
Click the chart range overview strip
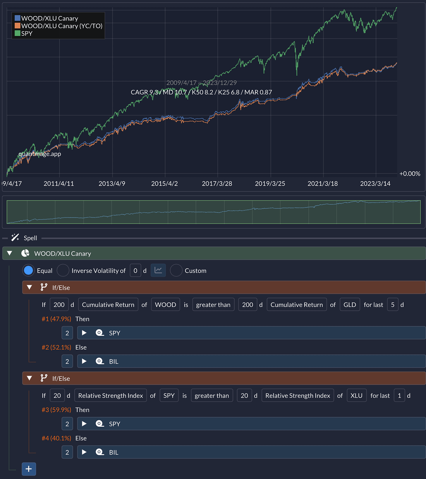pos(214,212)
